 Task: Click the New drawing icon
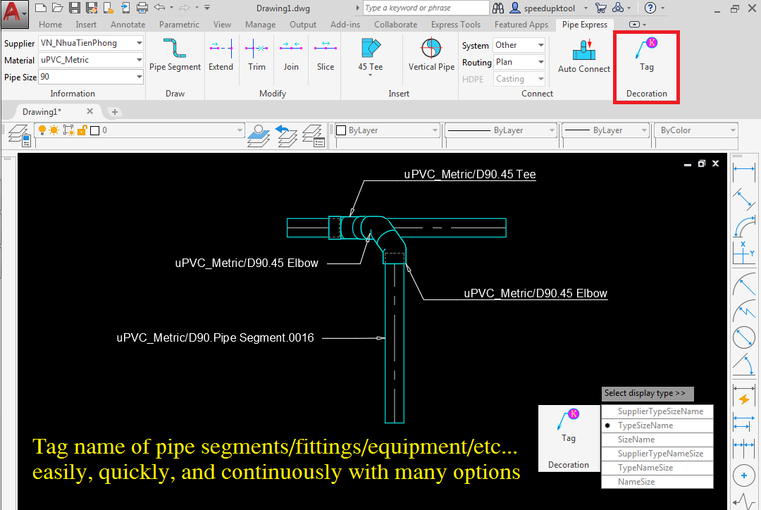[x=42, y=7]
